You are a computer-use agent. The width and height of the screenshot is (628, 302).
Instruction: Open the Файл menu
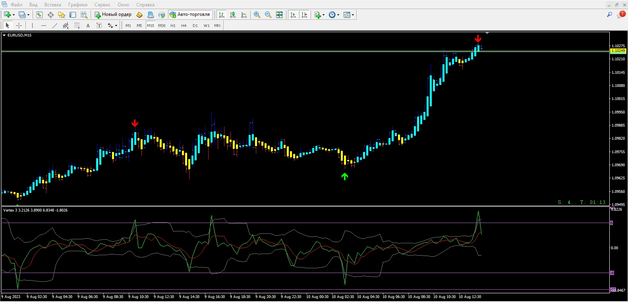click(16, 5)
